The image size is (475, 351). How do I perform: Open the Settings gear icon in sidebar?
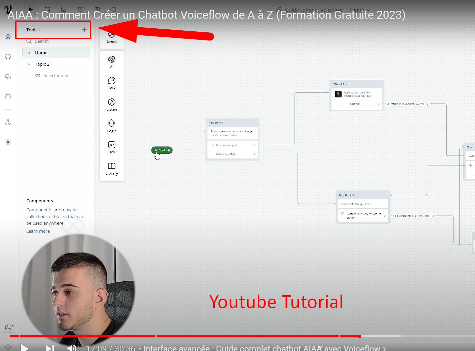tap(8, 142)
